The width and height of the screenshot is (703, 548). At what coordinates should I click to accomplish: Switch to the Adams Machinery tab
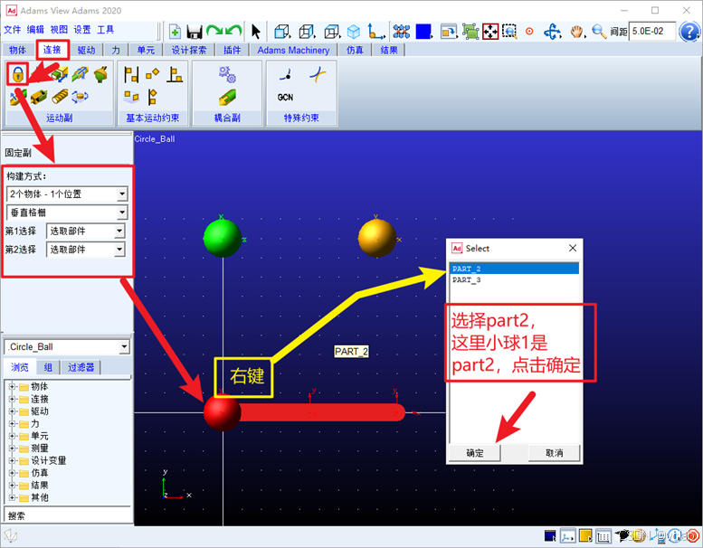pos(293,50)
